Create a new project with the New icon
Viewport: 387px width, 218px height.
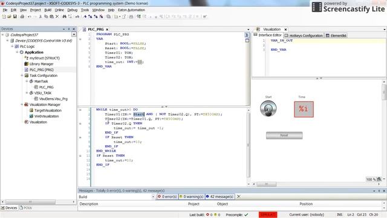4,16
